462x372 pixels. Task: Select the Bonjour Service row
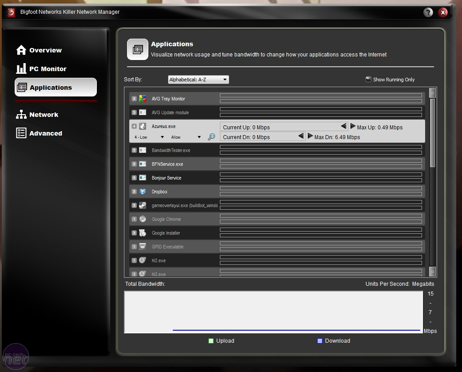tap(277, 178)
